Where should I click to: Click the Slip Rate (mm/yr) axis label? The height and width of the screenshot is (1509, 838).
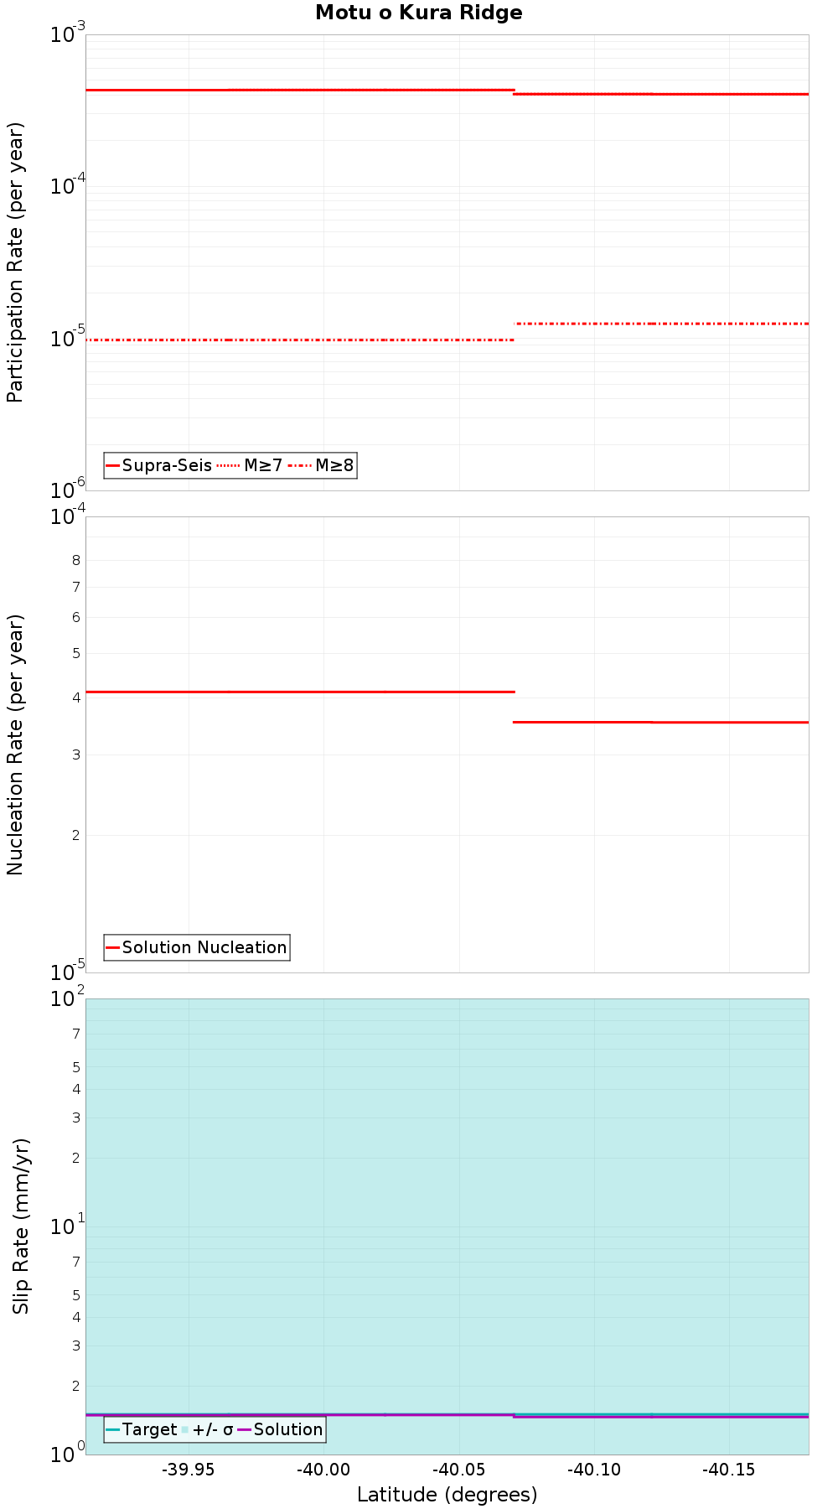click(21, 1226)
